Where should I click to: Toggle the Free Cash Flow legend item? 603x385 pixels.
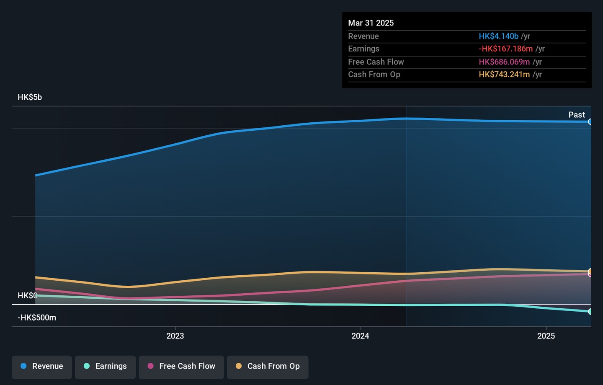[181, 367]
